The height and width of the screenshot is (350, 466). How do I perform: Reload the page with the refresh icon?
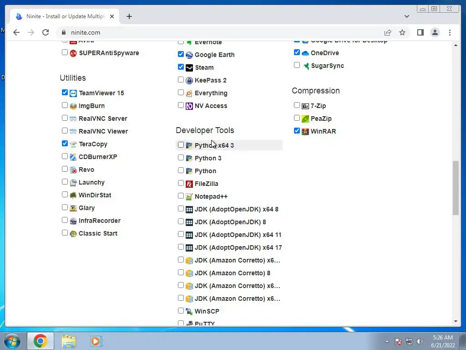(x=46, y=32)
